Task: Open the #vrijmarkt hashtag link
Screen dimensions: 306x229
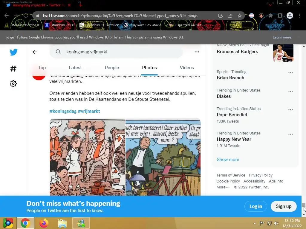Action: pos(89,111)
